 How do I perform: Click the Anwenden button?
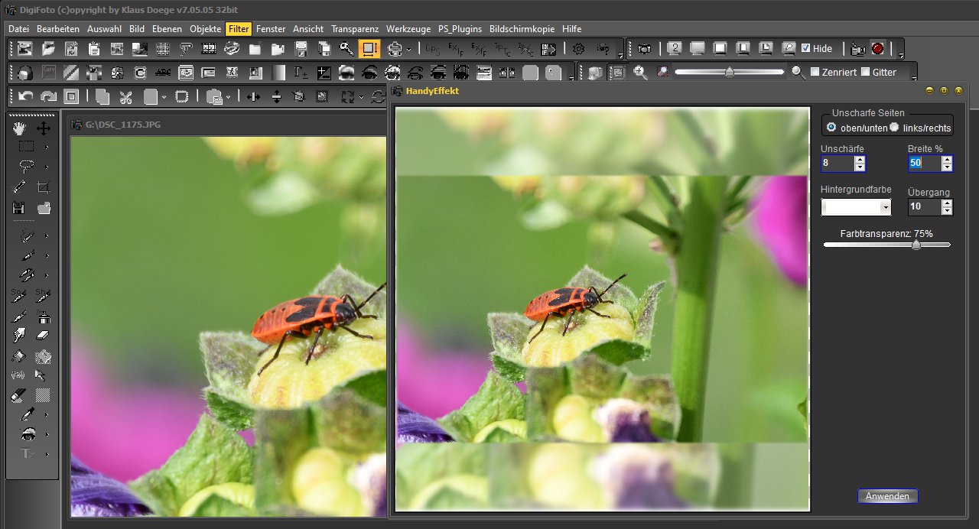(x=887, y=496)
